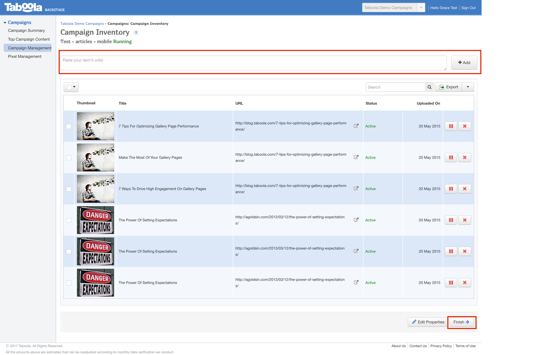Click the upload date in '7 Ways To Drive' row

click(x=429, y=189)
